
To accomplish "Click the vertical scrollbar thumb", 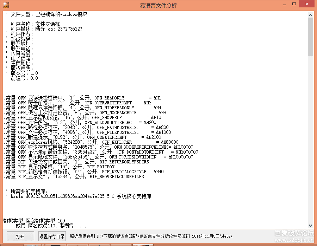I will pos(310,37).
